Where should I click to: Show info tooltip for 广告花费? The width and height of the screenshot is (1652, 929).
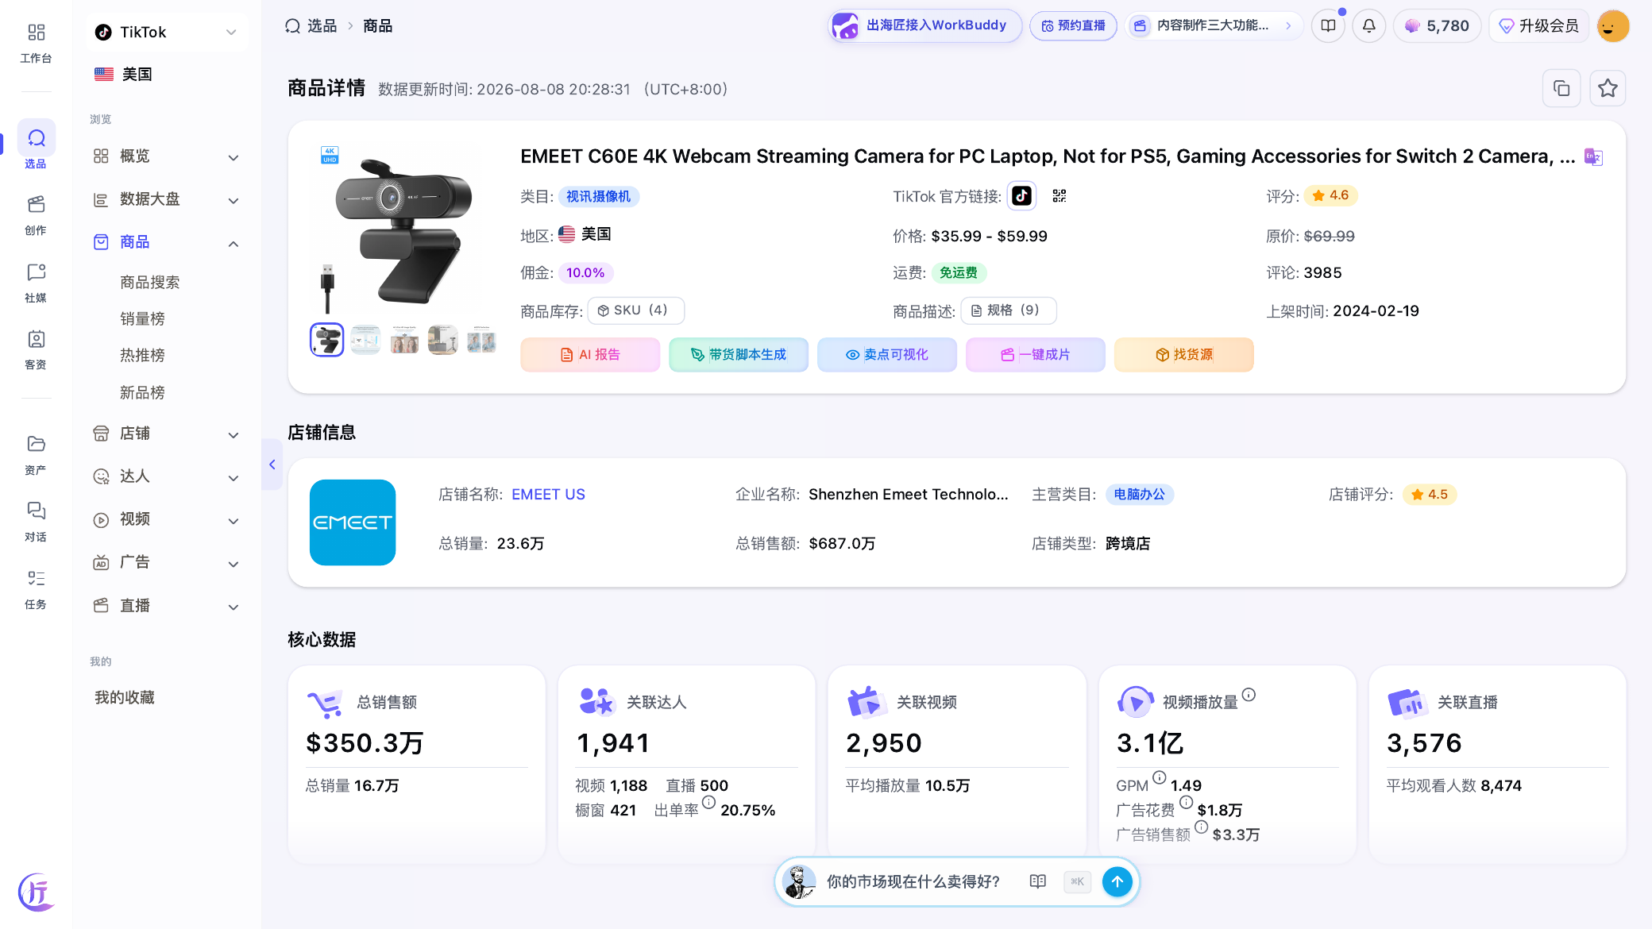[x=1186, y=802]
